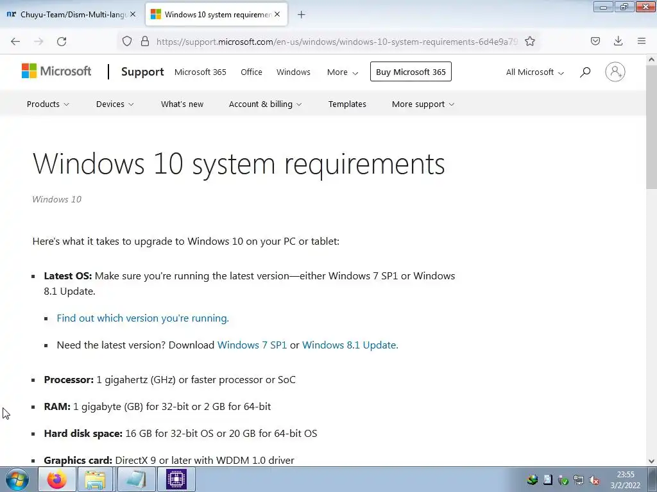Switch to the Chuyu-Team/Dism-Multi-language tab
Screen dimensions: 657x492
pyautogui.click(x=71, y=14)
